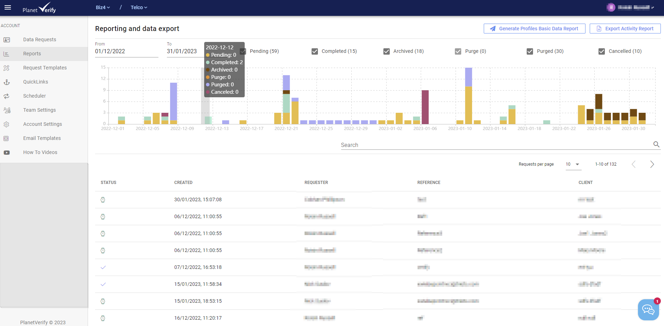The height and width of the screenshot is (326, 664).
Task: Click the search magnifier icon
Action: click(x=656, y=144)
